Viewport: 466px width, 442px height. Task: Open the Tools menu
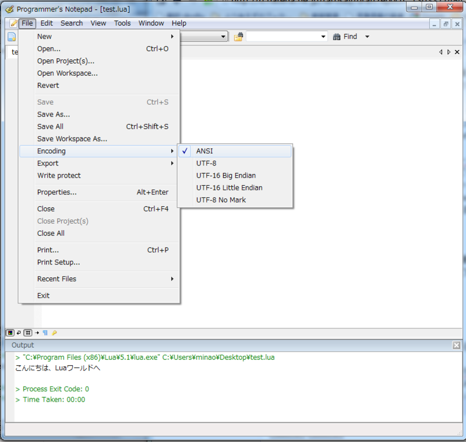pos(122,23)
